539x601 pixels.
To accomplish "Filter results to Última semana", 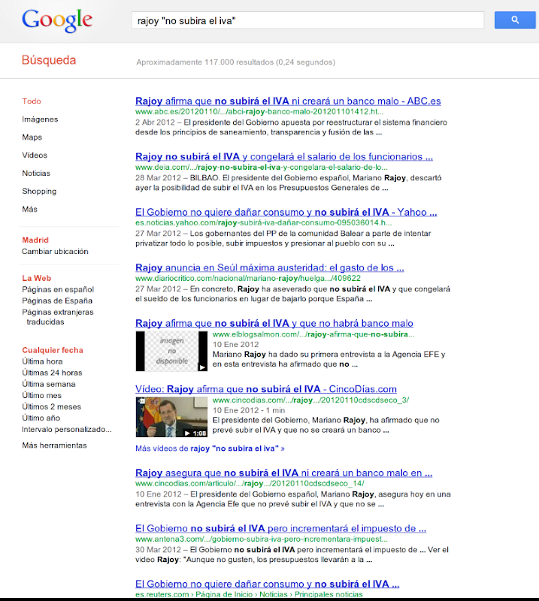I will point(49,384).
